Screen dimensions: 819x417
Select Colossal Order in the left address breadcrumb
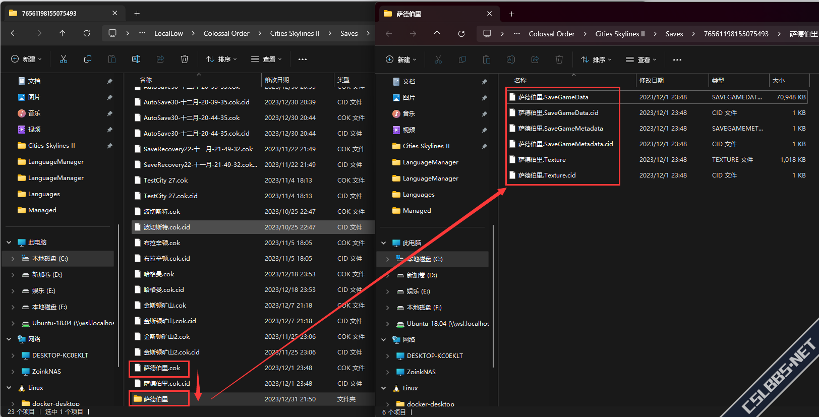coord(226,33)
